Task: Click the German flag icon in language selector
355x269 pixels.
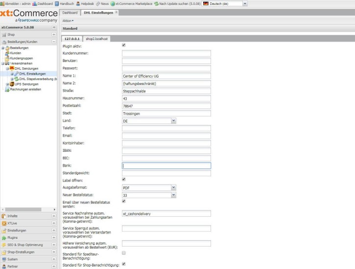Action: point(206,3)
